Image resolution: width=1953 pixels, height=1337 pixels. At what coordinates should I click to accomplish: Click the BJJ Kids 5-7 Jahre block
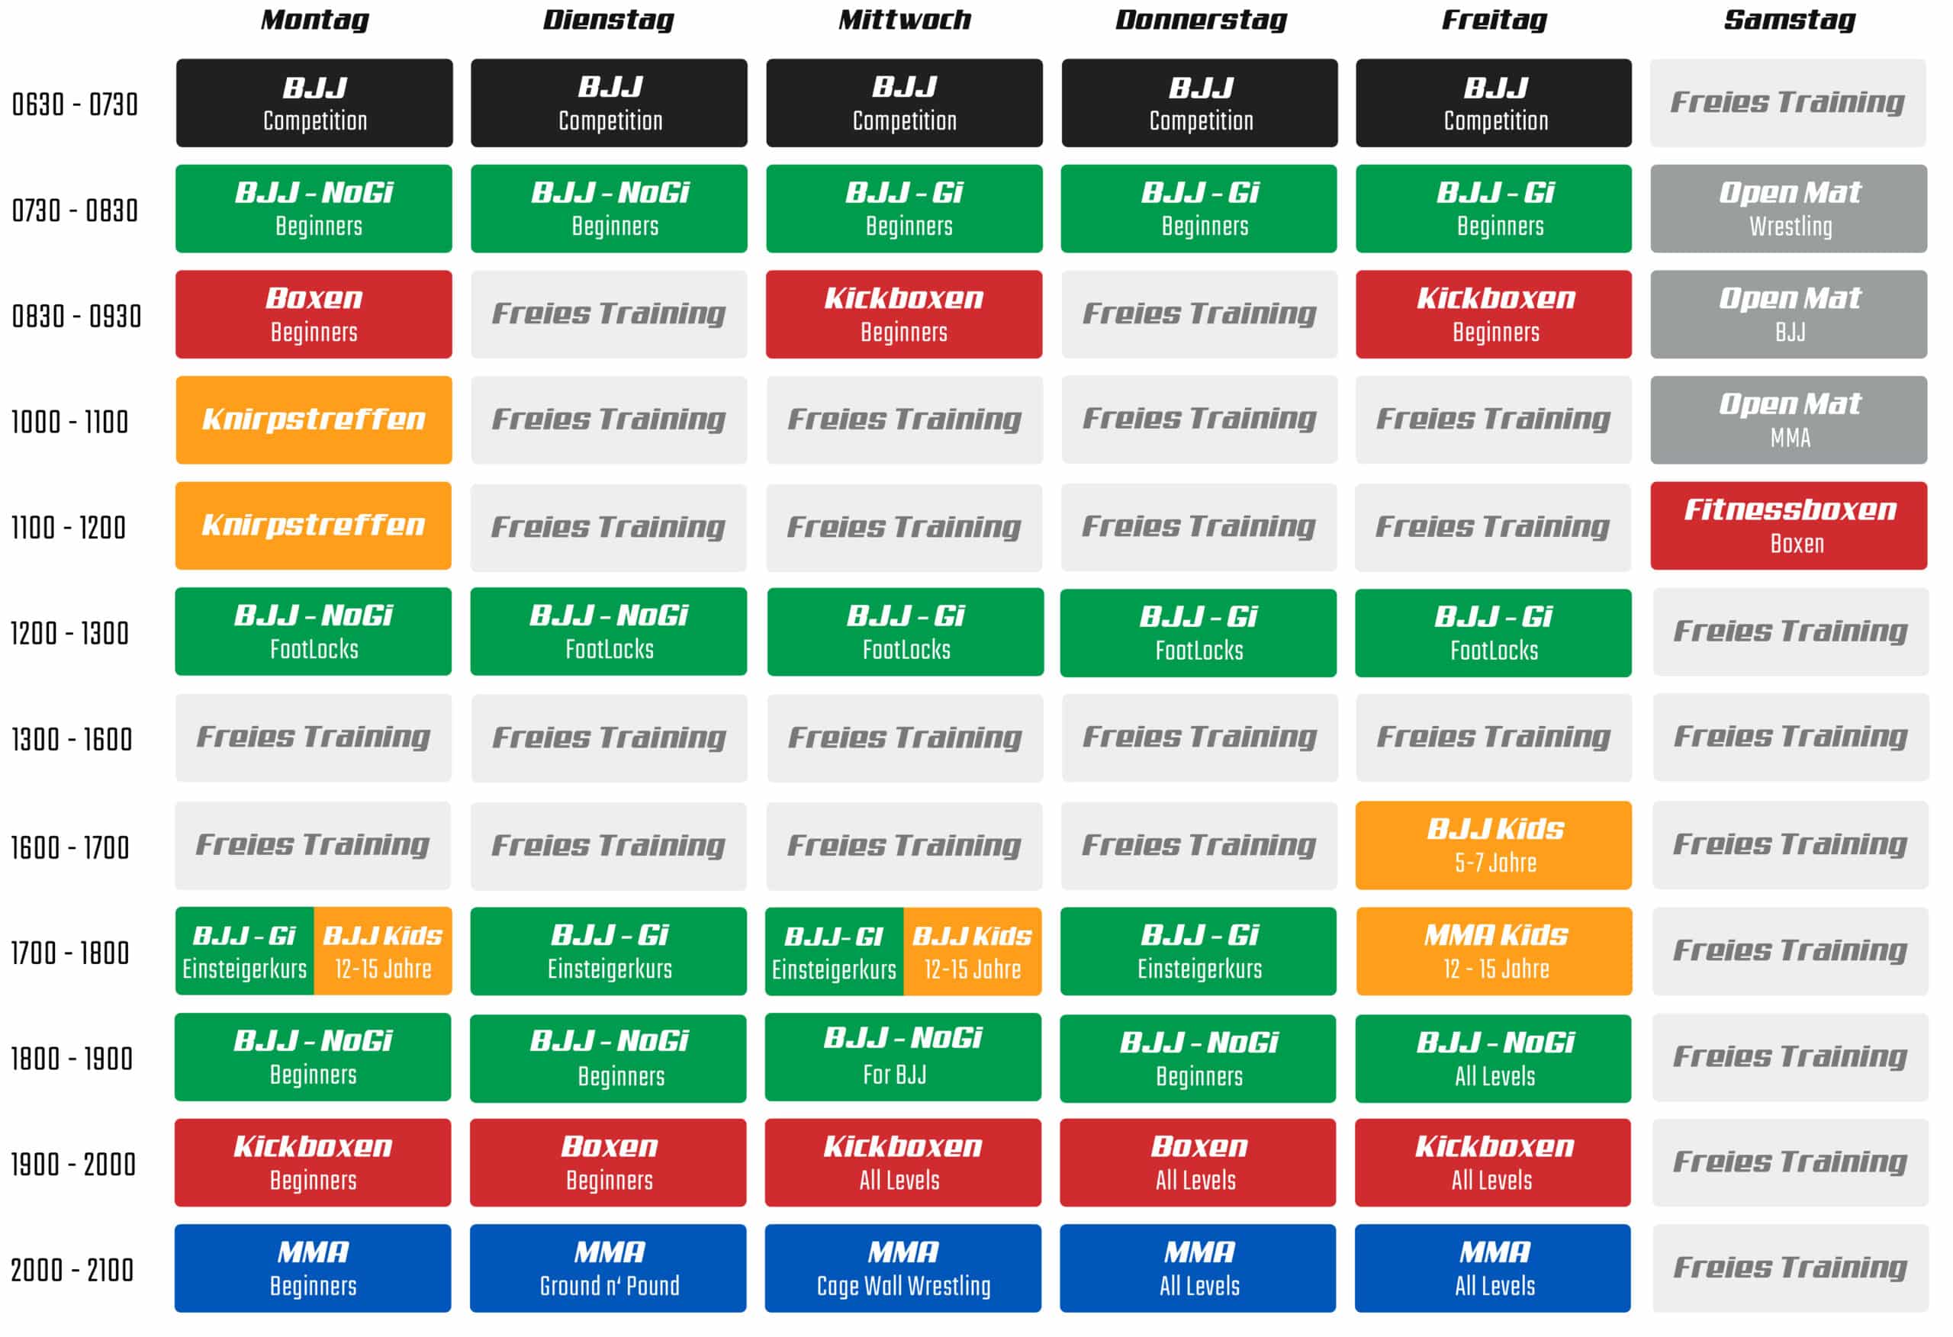coord(1493,845)
